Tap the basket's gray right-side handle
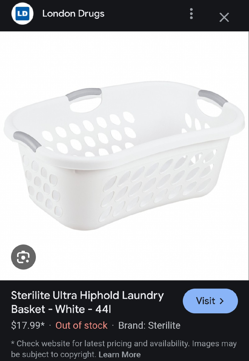The height and width of the screenshot is (361, 249). pos(213,98)
